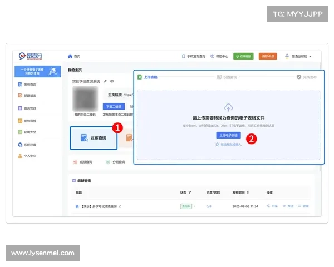Open 个人中心 in the sidebar
334x267 pixels.
coord(27,156)
